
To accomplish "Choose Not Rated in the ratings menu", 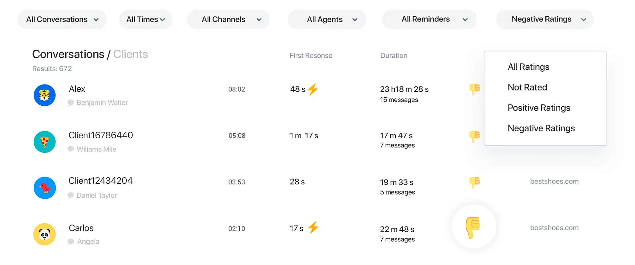I will coord(528,87).
